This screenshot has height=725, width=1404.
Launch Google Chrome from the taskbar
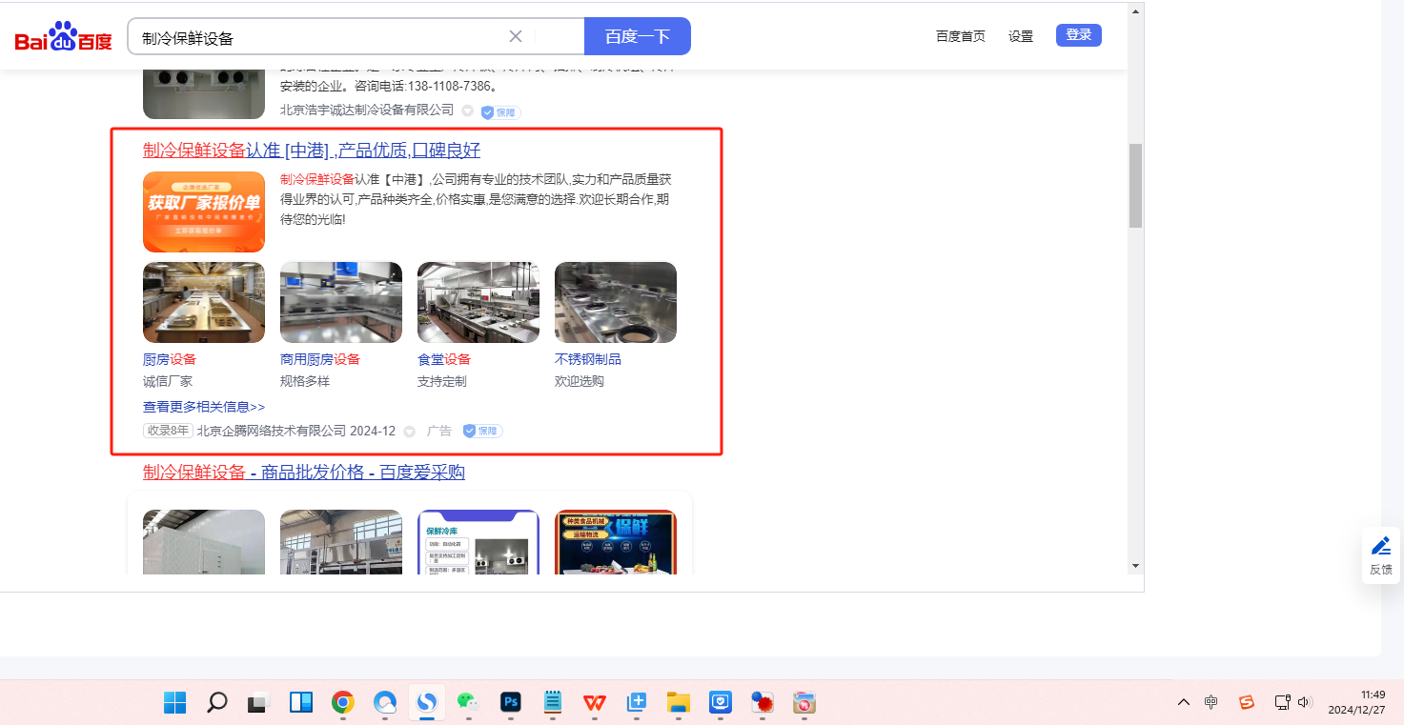pyautogui.click(x=343, y=703)
